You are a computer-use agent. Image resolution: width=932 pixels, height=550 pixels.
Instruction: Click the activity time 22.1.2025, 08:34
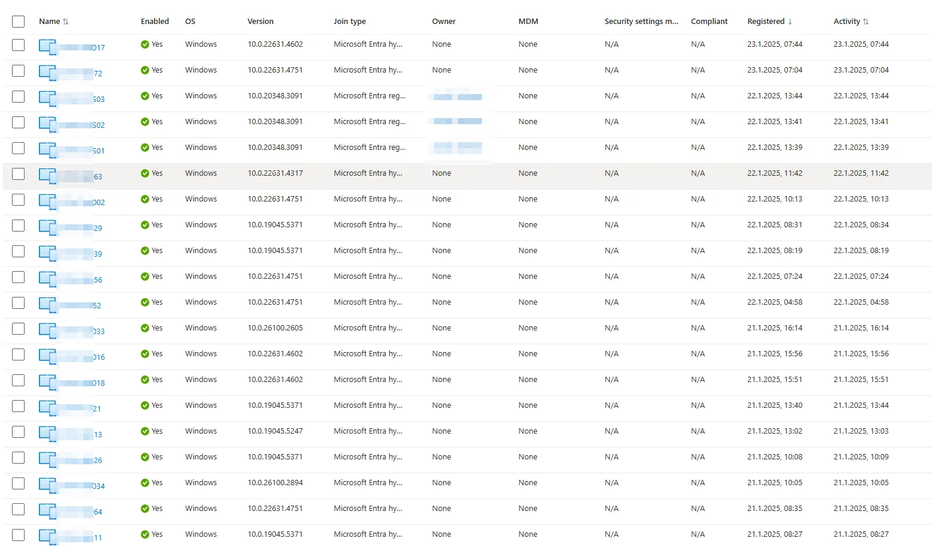(861, 225)
